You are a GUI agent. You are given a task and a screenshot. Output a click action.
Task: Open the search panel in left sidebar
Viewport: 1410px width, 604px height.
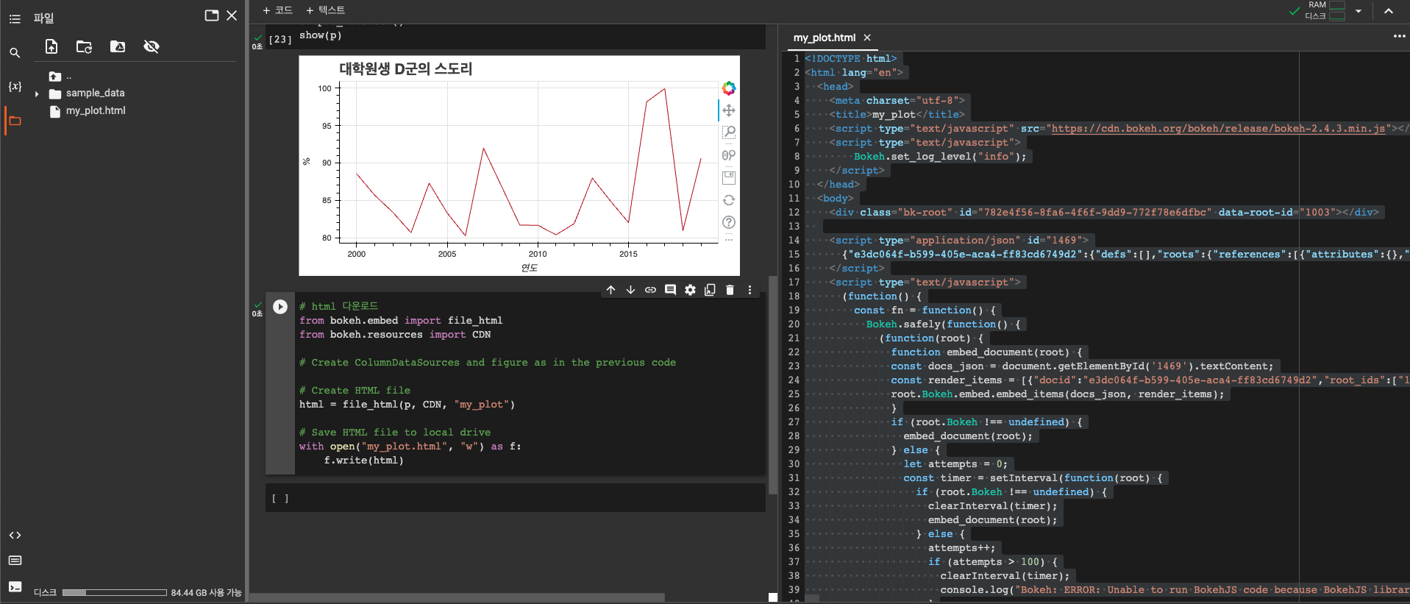coord(15,53)
